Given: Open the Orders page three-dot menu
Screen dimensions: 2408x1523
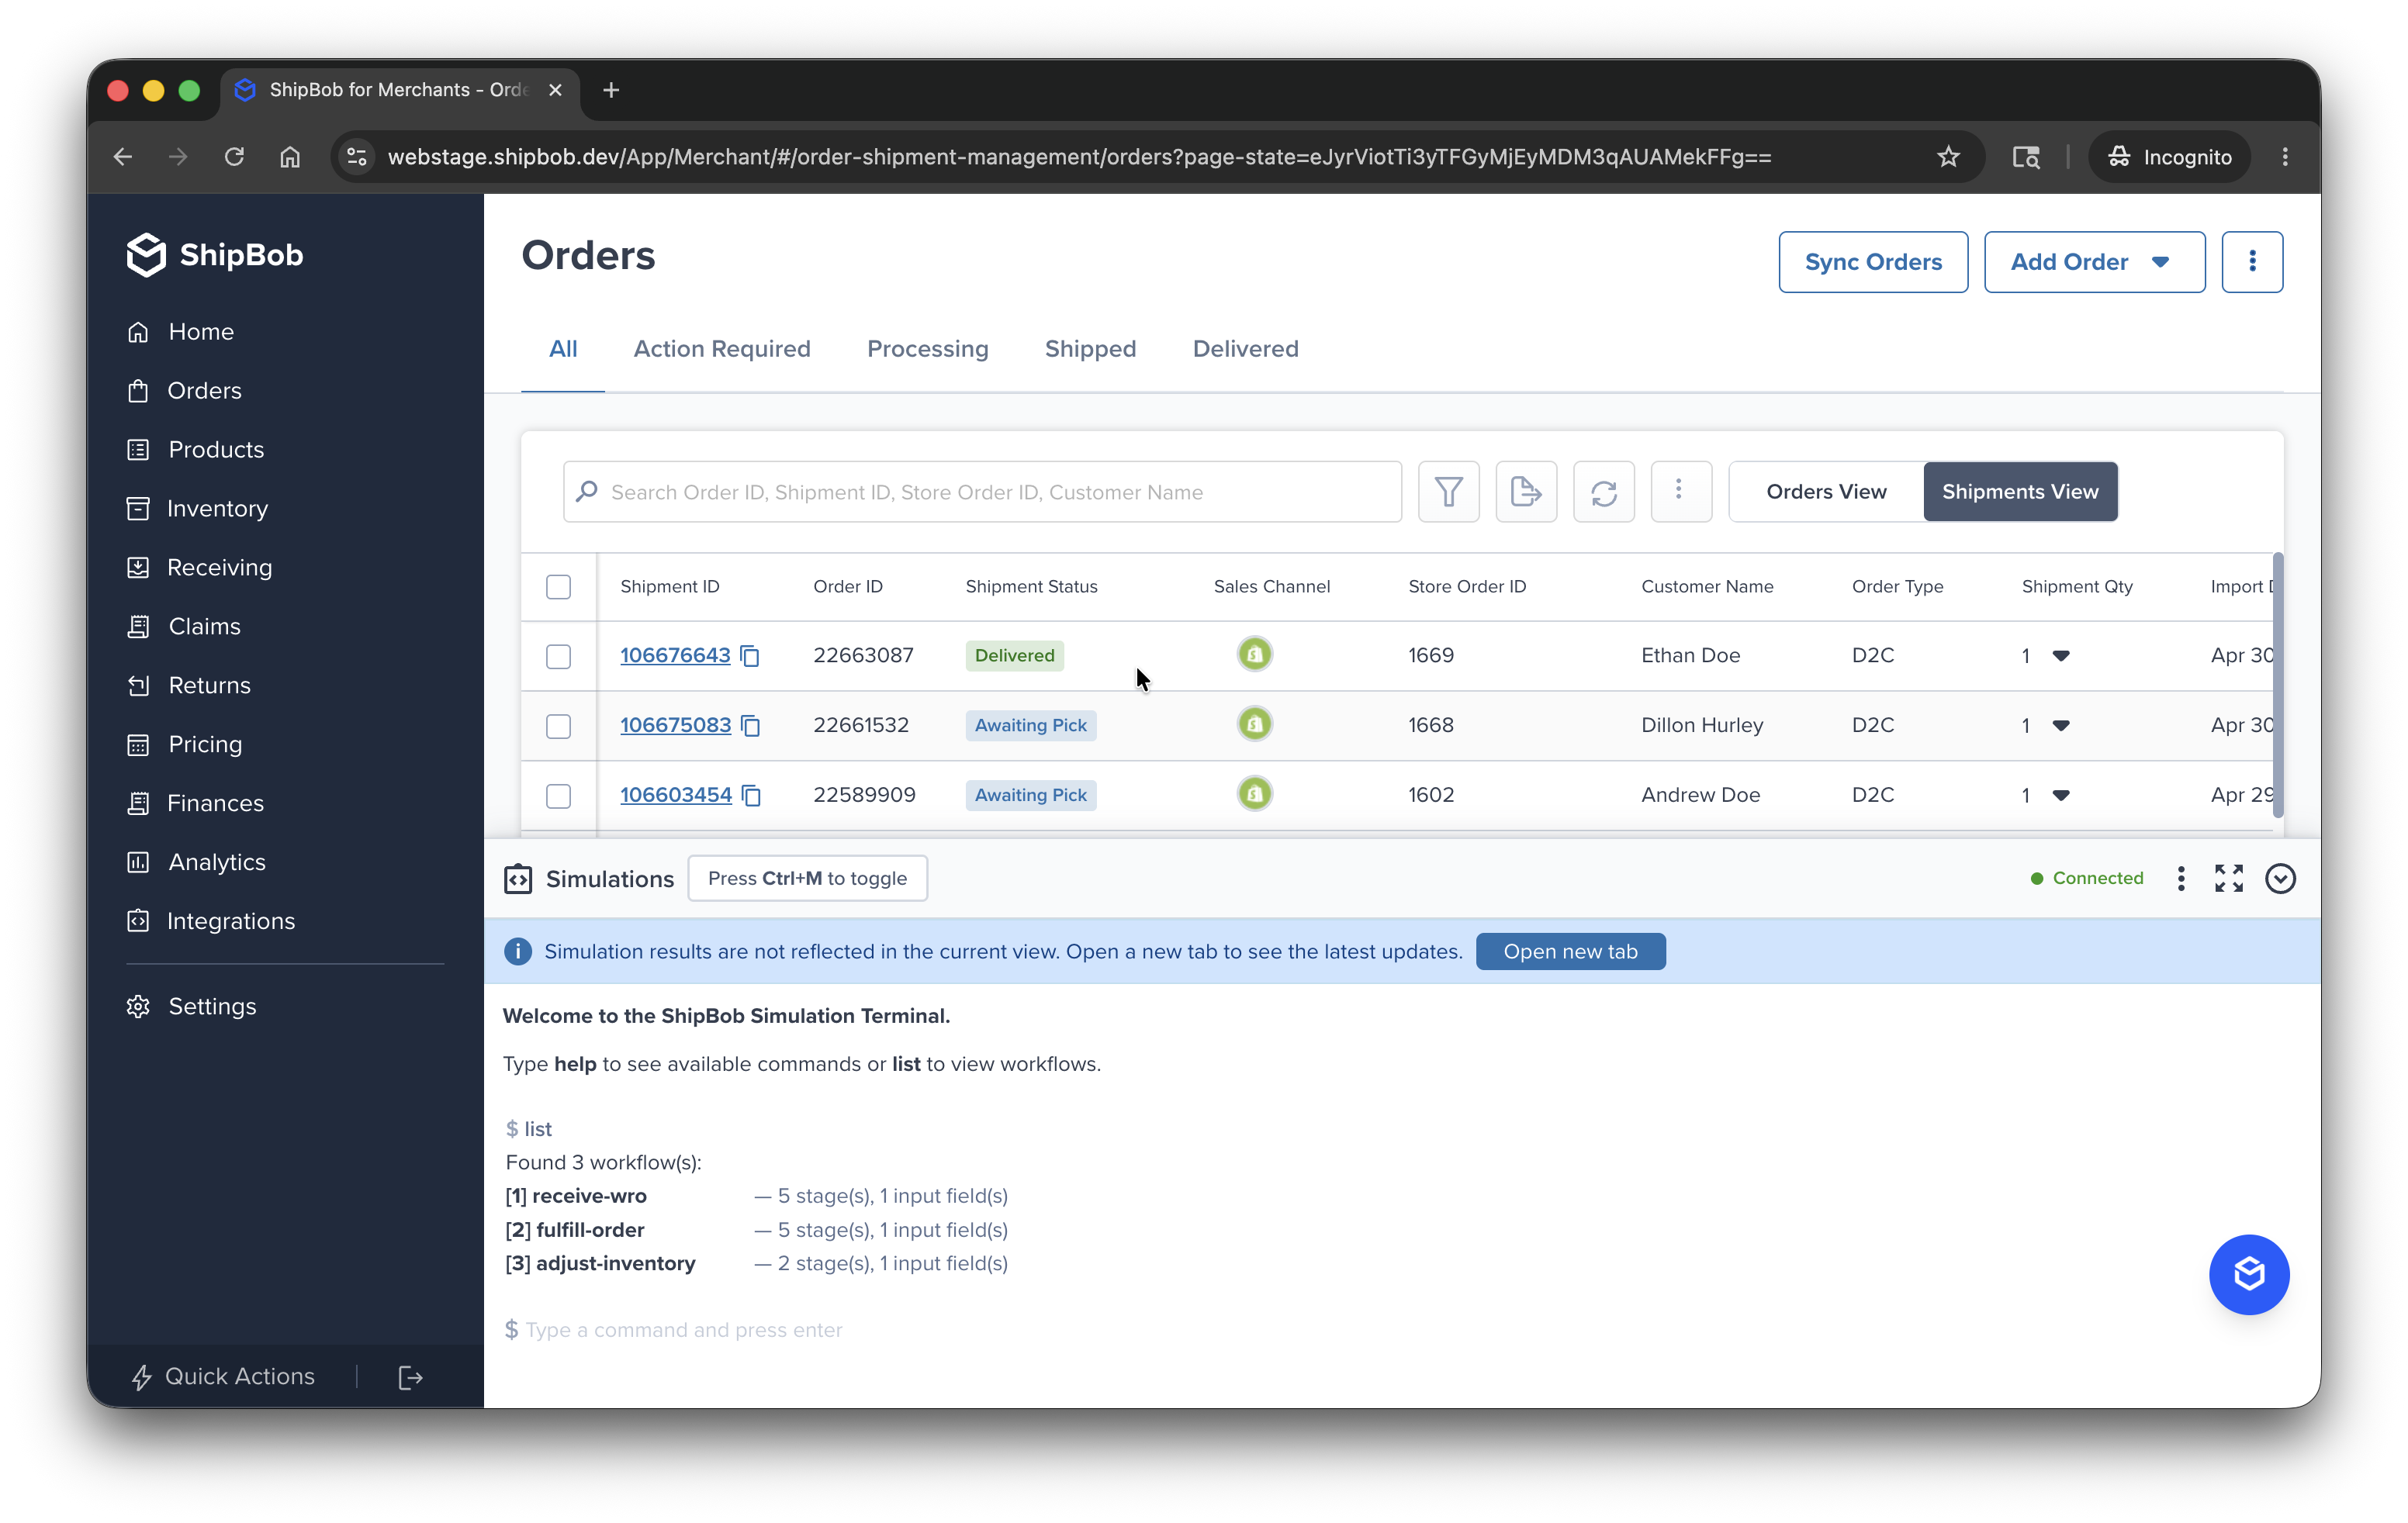Looking at the screenshot, I should pos(2252,262).
